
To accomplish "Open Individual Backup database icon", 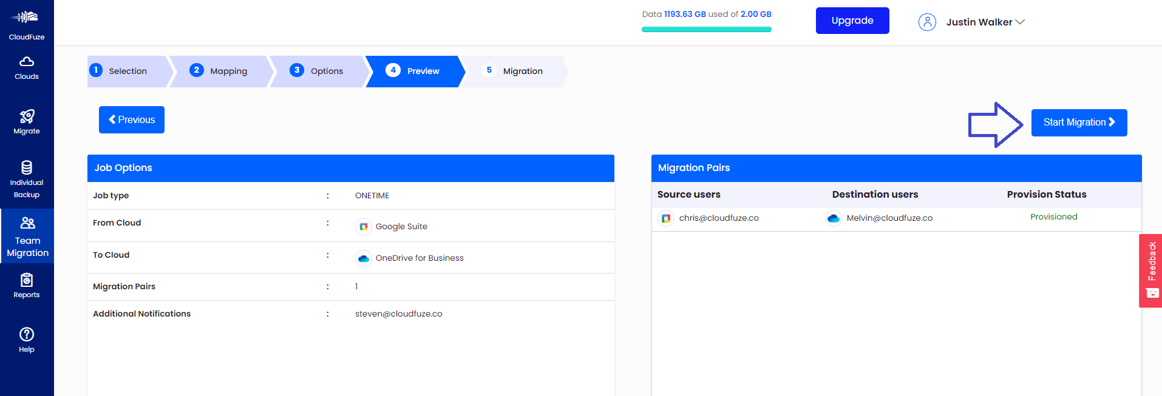I will pyautogui.click(x=27, y=167).
